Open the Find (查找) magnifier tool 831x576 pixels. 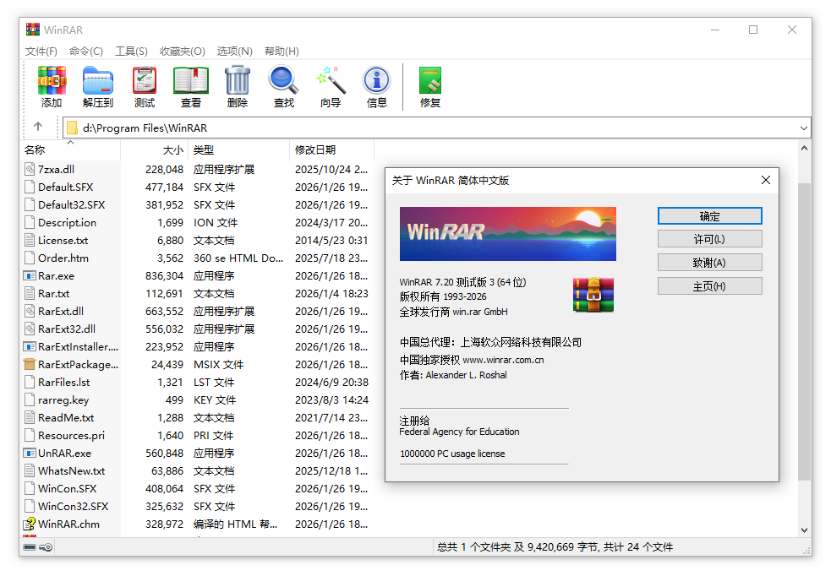click(x=284, y=86)
